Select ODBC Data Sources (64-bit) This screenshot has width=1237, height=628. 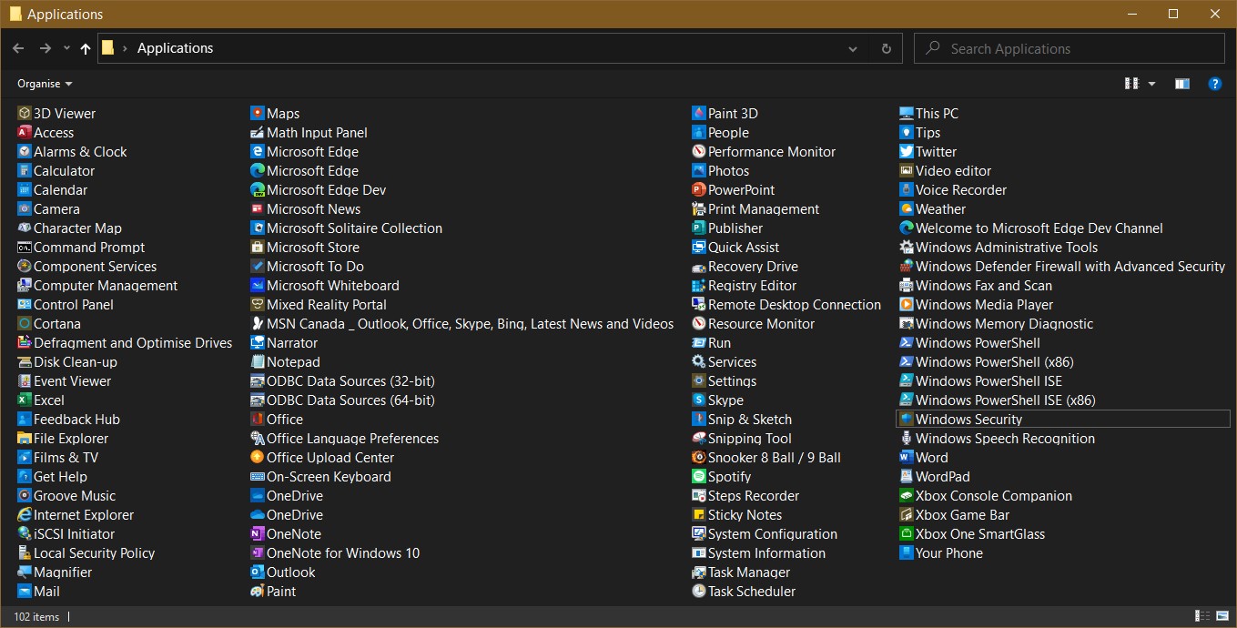coord(342,400)
